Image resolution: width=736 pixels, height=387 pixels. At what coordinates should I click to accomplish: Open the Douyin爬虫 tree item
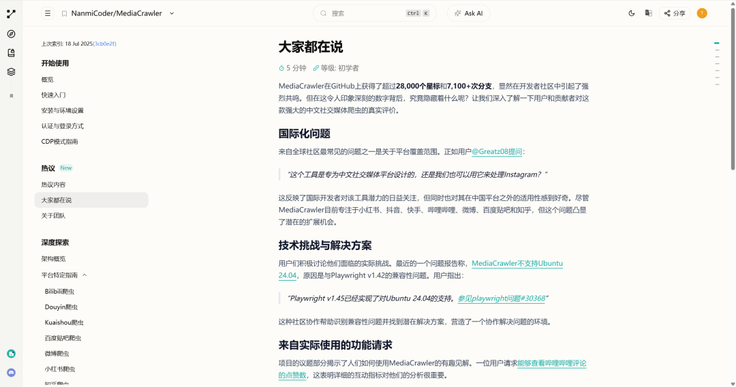pyautogui.click(x=61, y=307)
